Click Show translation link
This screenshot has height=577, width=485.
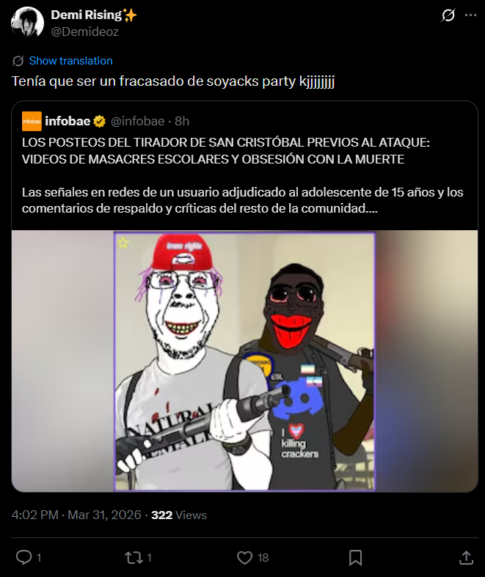pyautogui.click(x=70, y=61)
